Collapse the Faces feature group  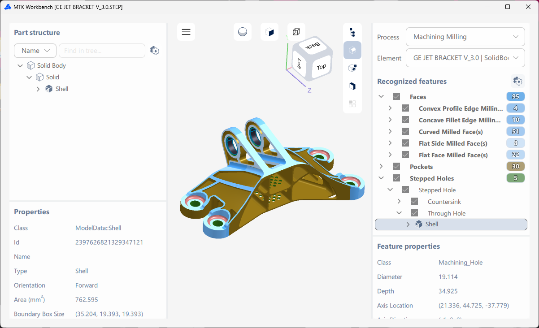381,97
